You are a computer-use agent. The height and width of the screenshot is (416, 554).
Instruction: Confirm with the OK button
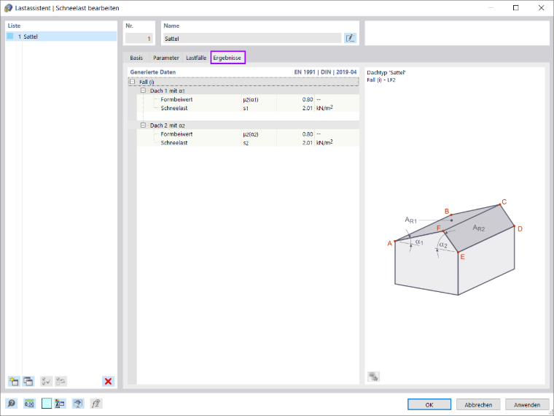[x=429, y=404]
